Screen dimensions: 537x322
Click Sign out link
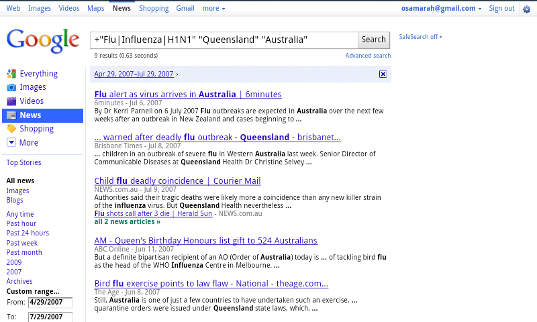(501, 8)
